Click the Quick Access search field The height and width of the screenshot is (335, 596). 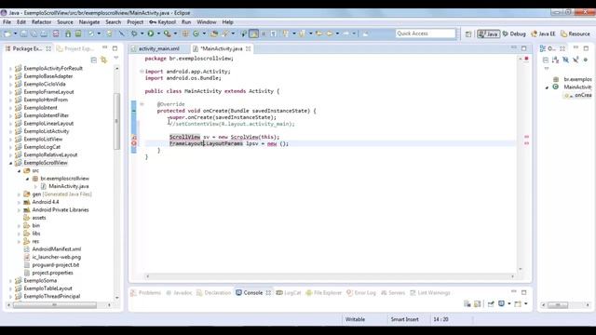point(426,33)
